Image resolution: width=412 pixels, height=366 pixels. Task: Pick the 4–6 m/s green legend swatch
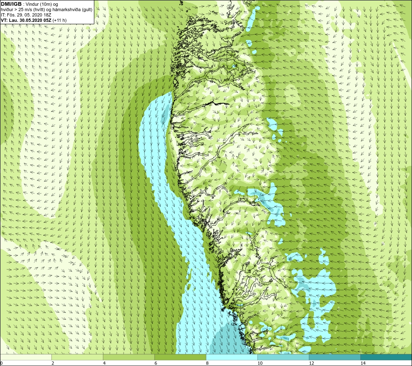(129, 357)
